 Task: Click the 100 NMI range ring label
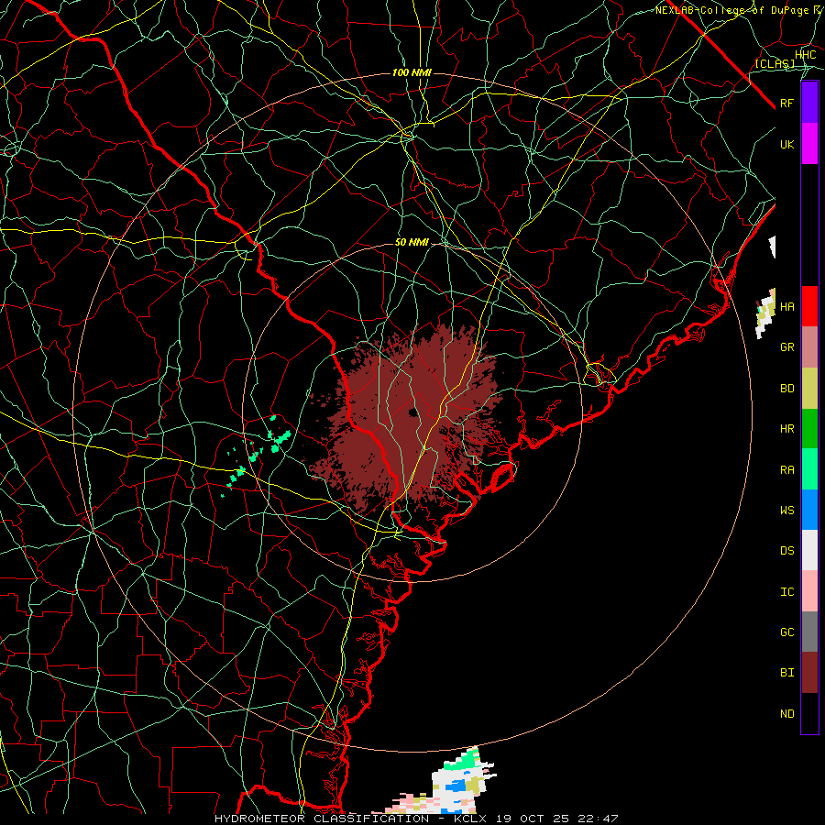(412, 72)
